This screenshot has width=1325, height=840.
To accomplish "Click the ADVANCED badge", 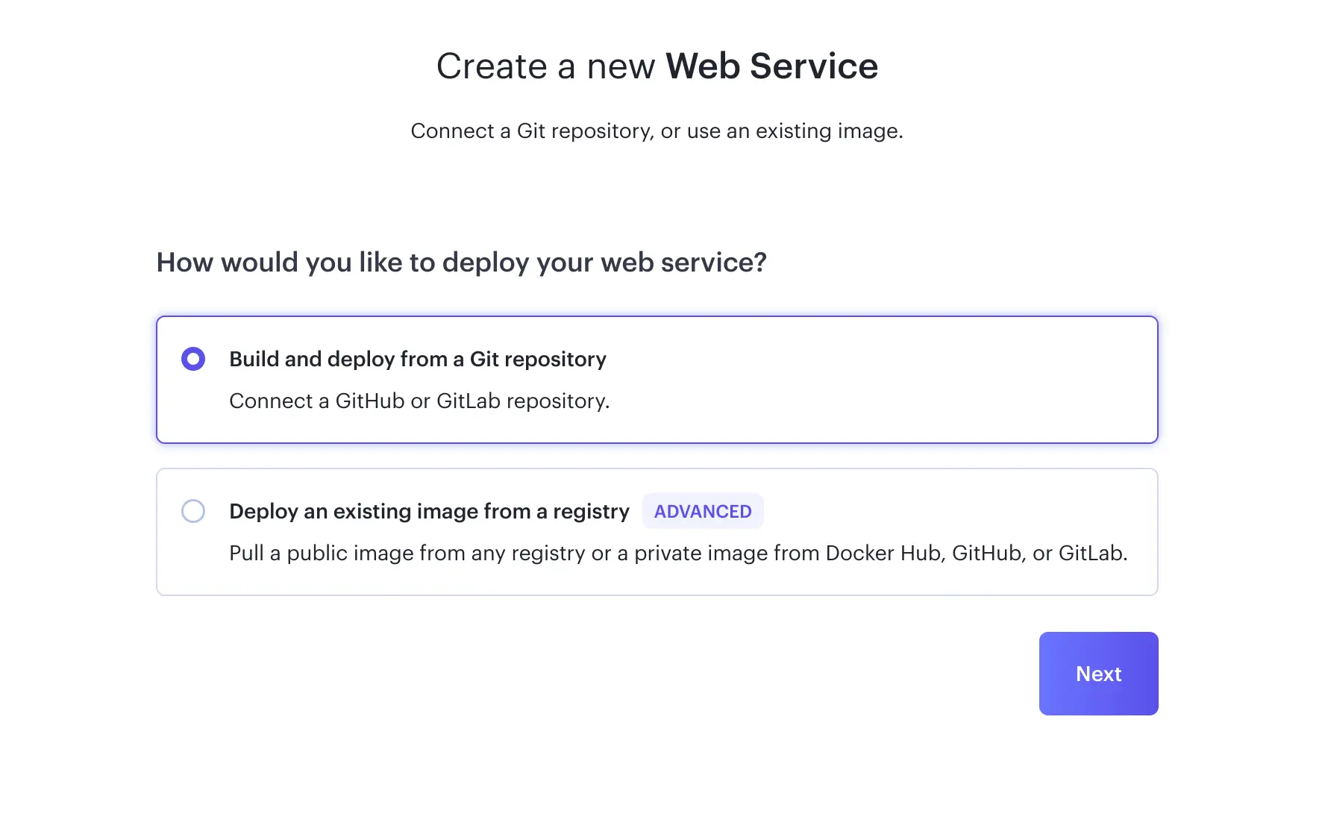I will coord(703,511).
